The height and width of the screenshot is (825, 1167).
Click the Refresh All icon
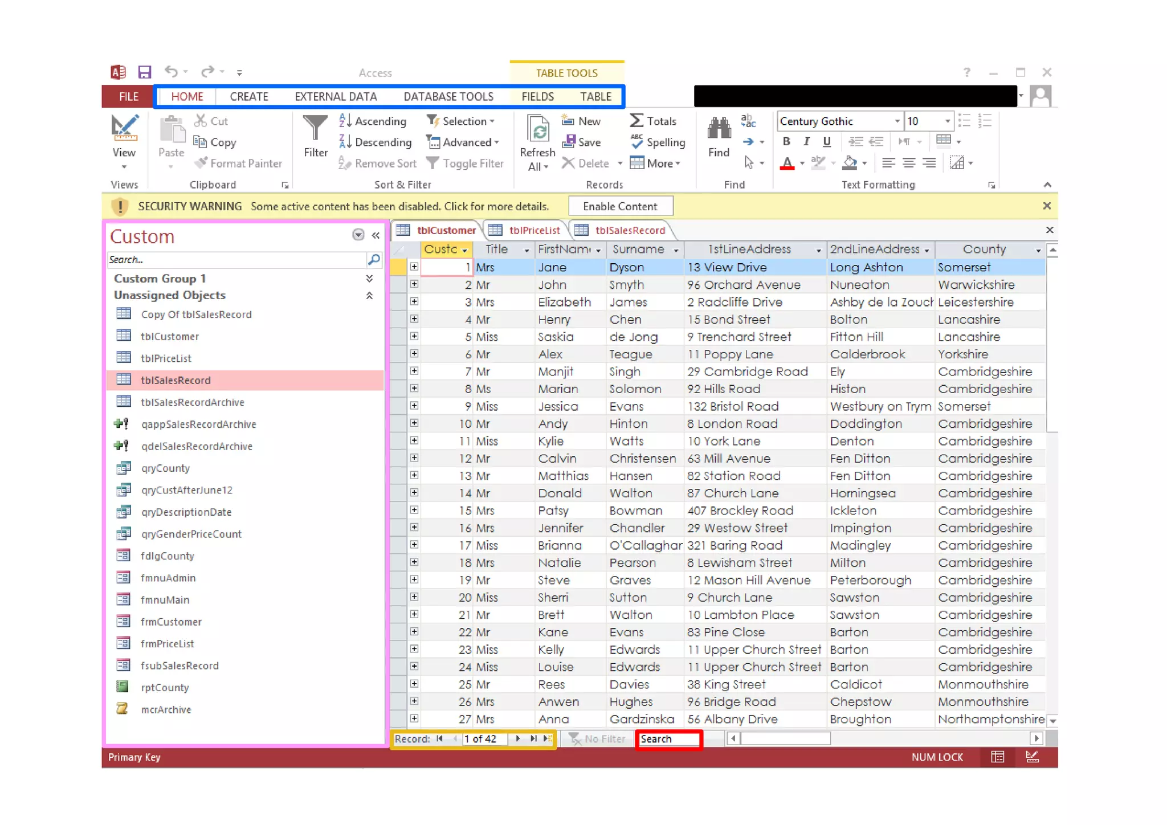click(537, 128)
